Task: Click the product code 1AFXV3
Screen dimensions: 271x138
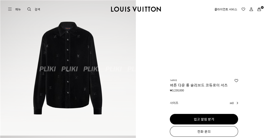Action: (x=173, y=80)
